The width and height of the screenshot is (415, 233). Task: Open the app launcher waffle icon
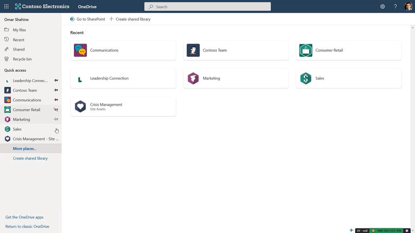pos(6,7)
